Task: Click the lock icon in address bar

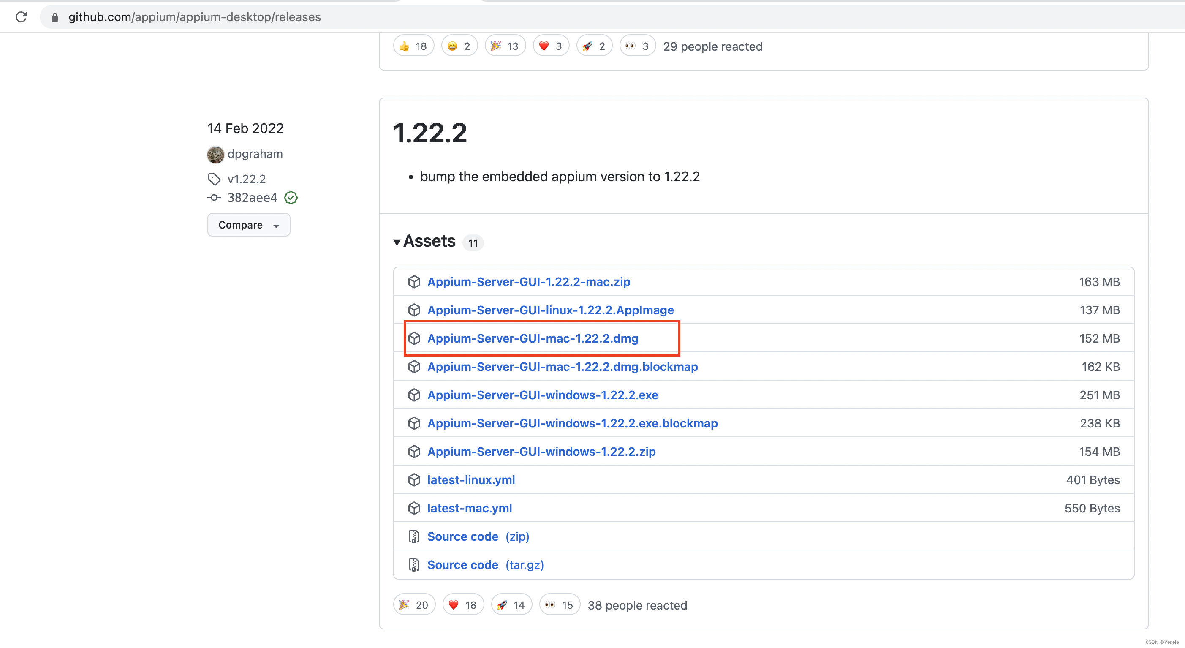Action: coord(55,17)
